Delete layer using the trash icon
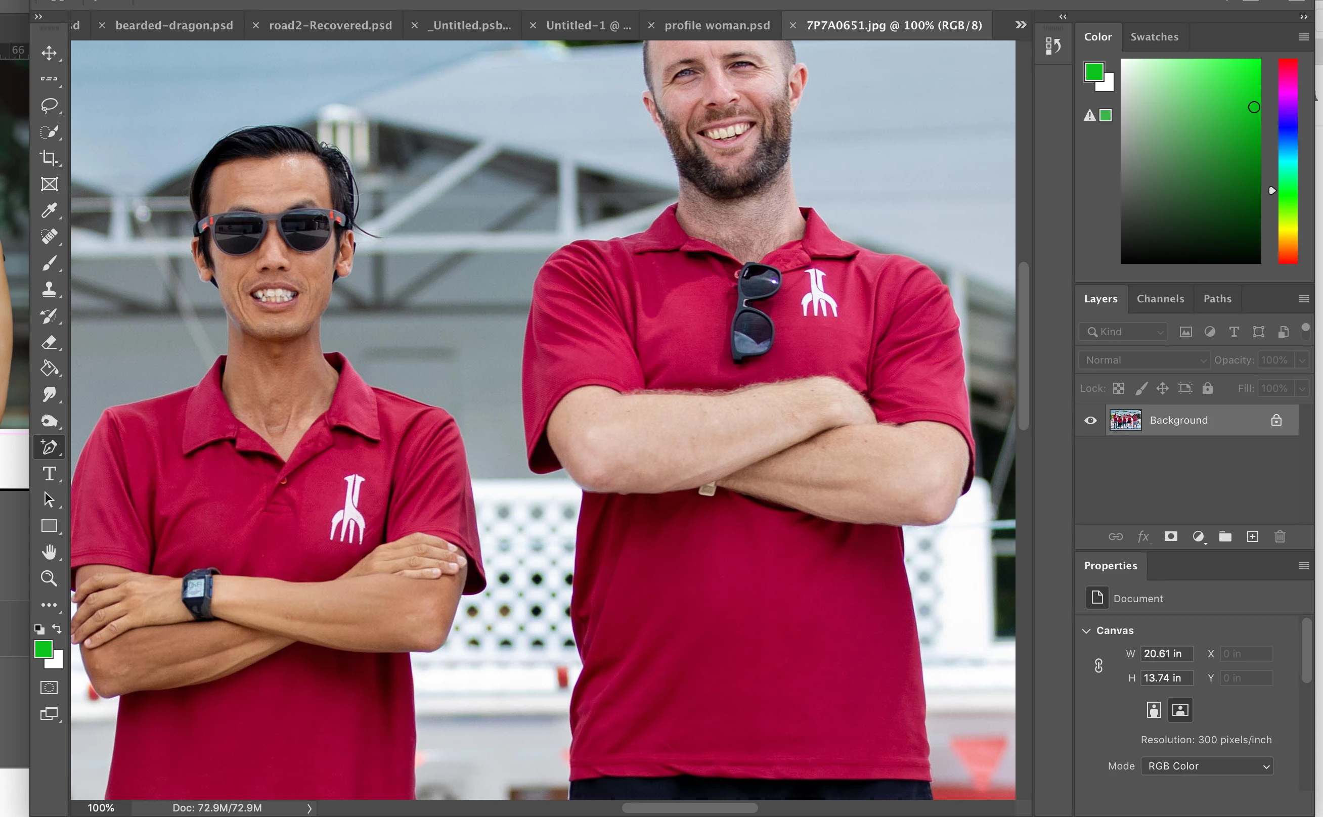The image size is (1323, 817). coord(1279,536)
